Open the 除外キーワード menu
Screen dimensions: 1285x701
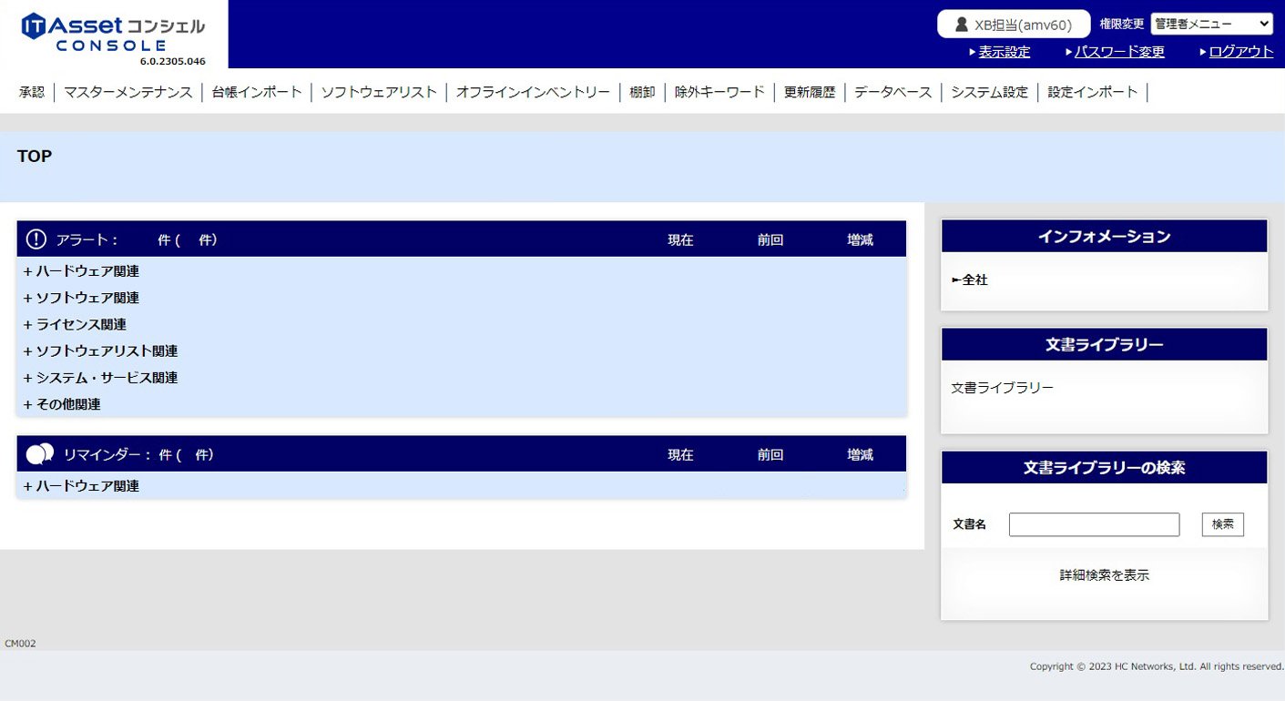[x=719, y=92]
